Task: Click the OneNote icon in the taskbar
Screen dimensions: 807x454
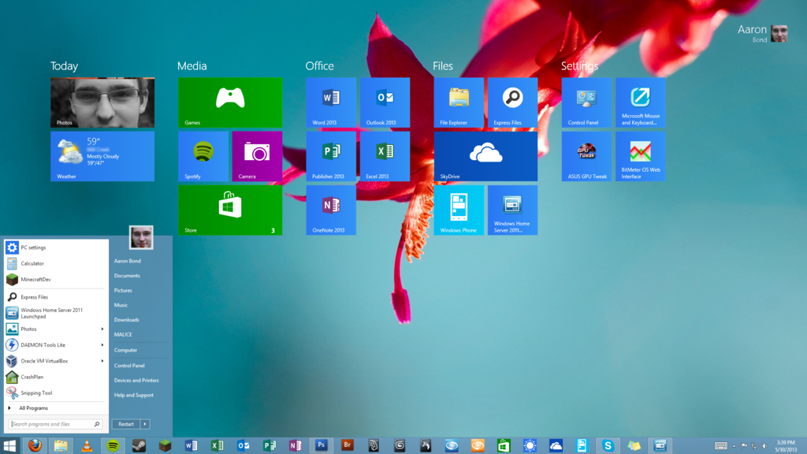Action: pyautogui.click(x=296, y=445)
